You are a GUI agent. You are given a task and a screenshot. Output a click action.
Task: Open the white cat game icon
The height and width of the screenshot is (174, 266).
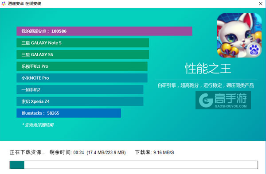pos(239,35)
